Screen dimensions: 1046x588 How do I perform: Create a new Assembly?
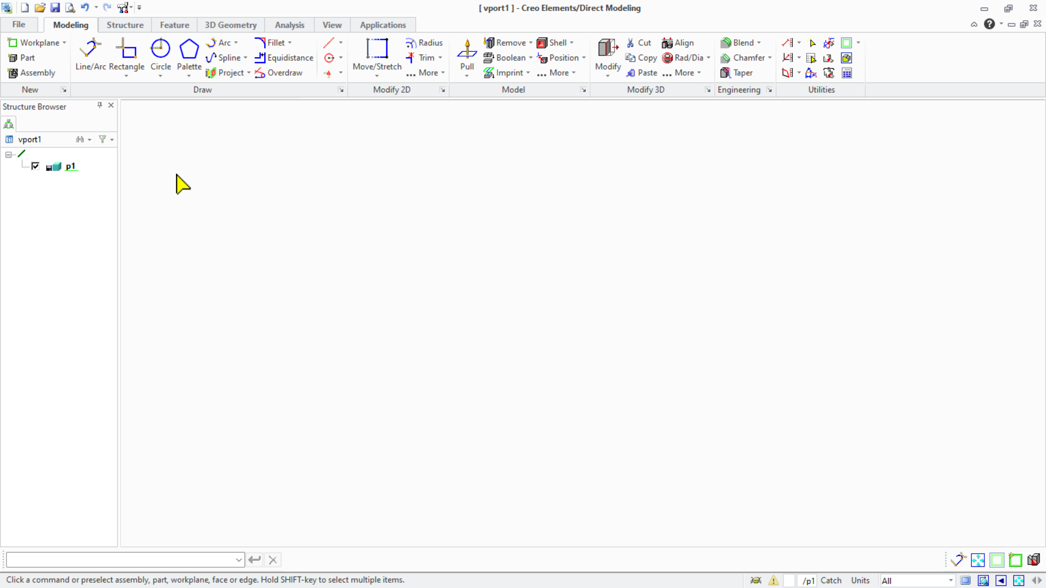32,73
